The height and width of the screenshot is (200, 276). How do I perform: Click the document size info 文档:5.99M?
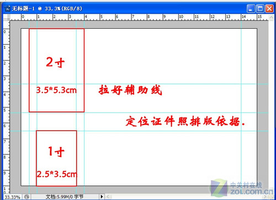65,197
